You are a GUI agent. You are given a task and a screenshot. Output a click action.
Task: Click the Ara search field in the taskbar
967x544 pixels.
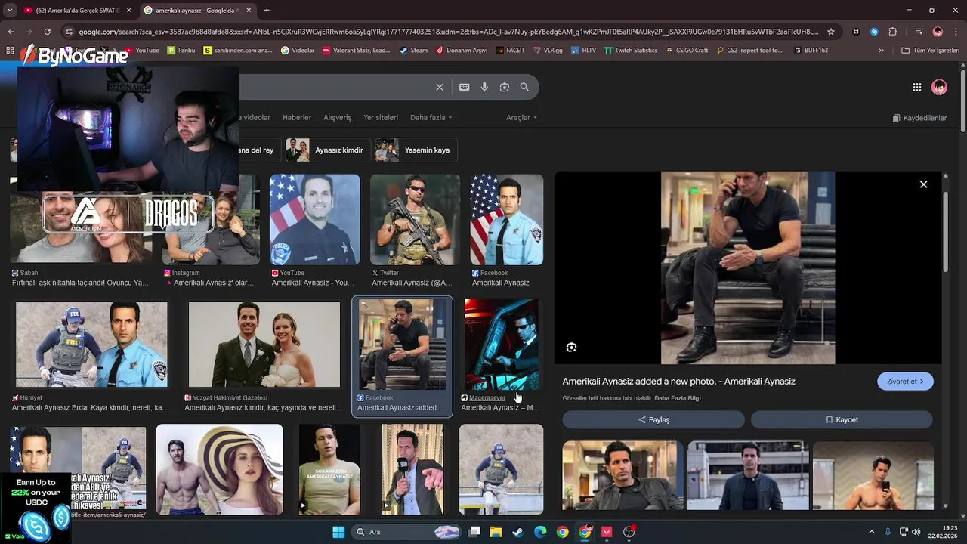coord(406,532)
